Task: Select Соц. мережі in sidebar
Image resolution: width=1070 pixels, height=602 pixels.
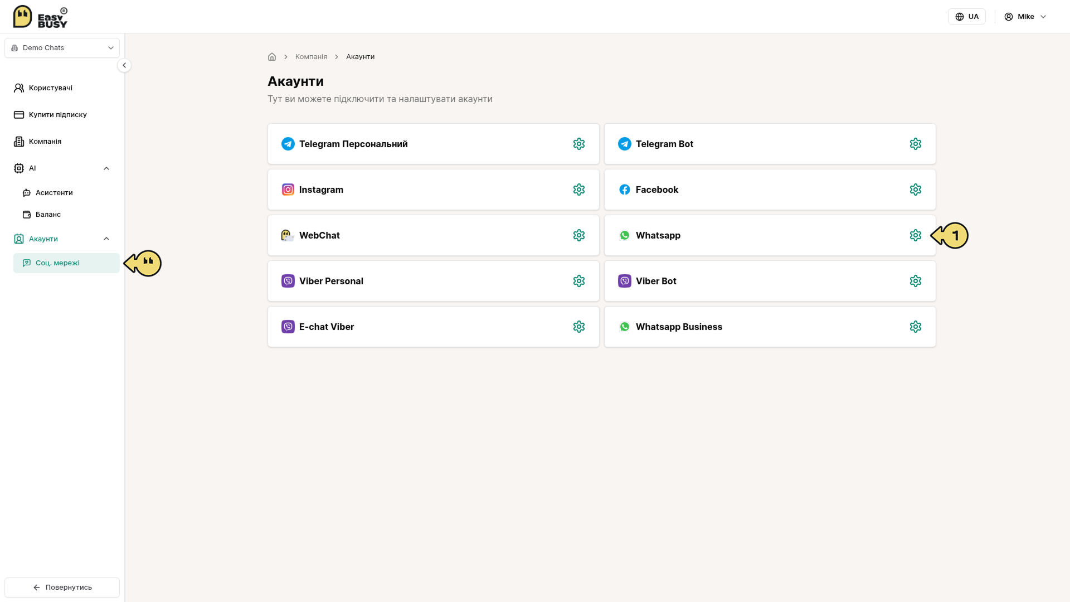Action: click(x=66, y=263)
